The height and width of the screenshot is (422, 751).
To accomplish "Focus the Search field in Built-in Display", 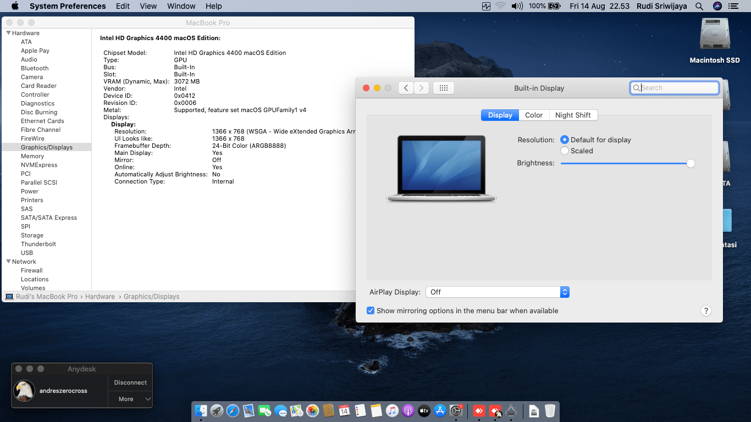I will pos(675,88).
